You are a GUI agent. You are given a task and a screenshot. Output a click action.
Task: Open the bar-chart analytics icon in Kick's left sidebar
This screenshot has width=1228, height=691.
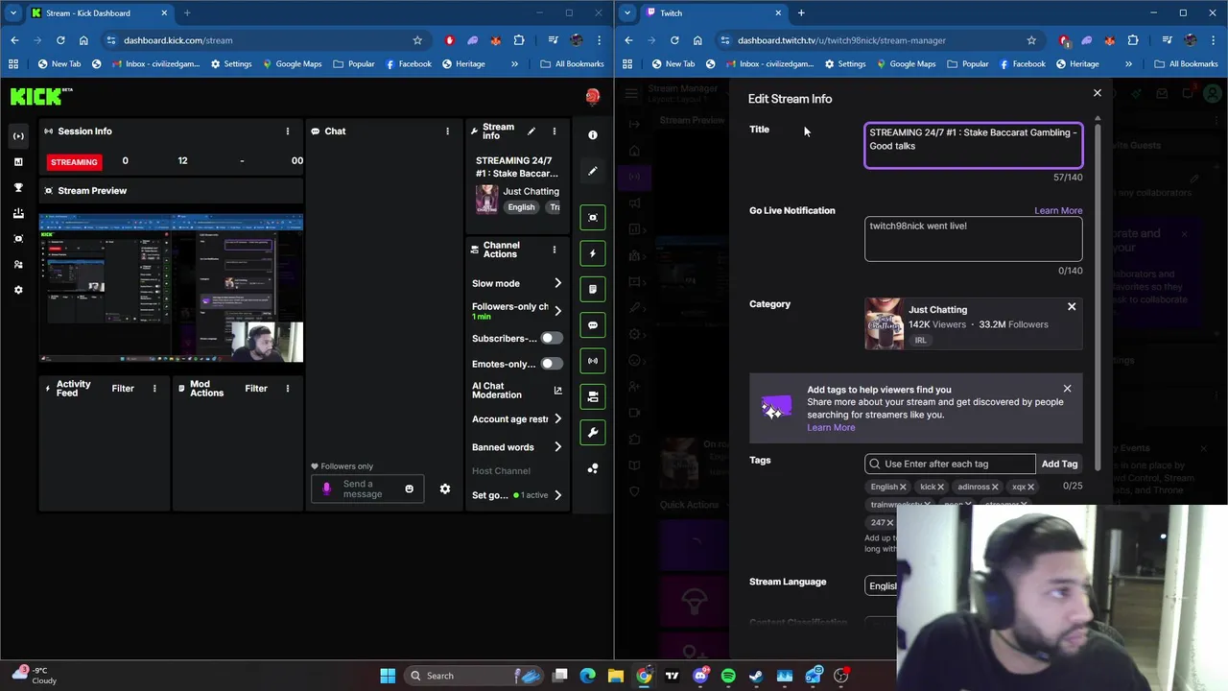18,162
